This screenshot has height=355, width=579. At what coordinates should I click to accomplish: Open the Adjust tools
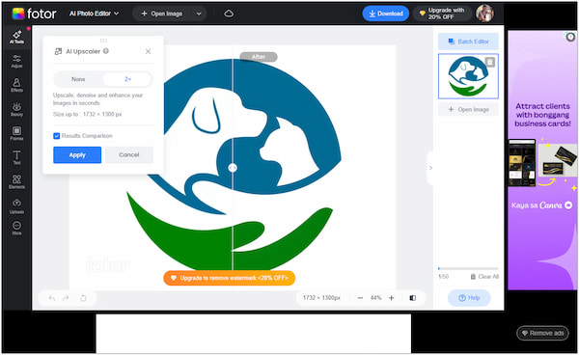click(x=16, y=62)
